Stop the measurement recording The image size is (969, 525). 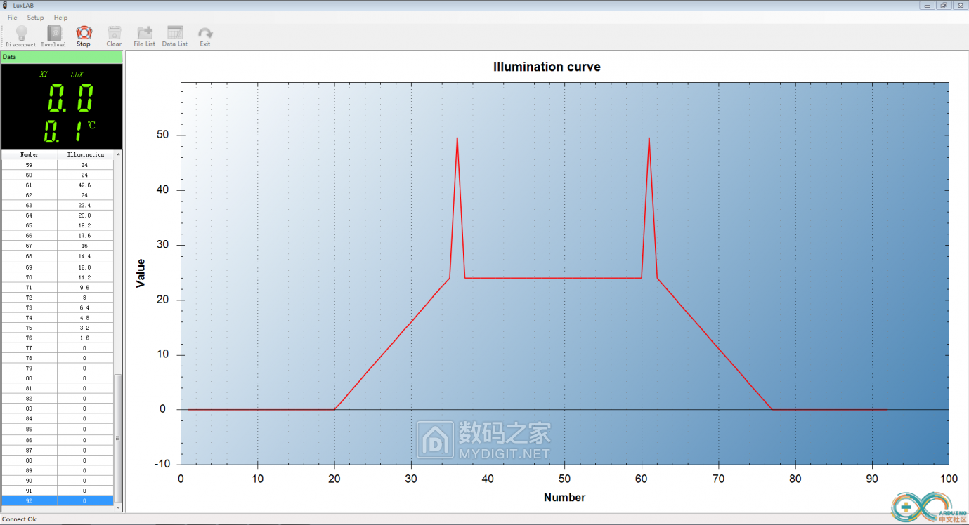[x=84, y=34]
